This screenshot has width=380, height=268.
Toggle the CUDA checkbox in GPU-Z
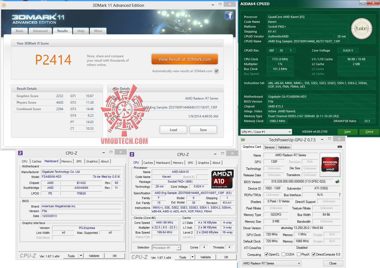tap(283, 254)
